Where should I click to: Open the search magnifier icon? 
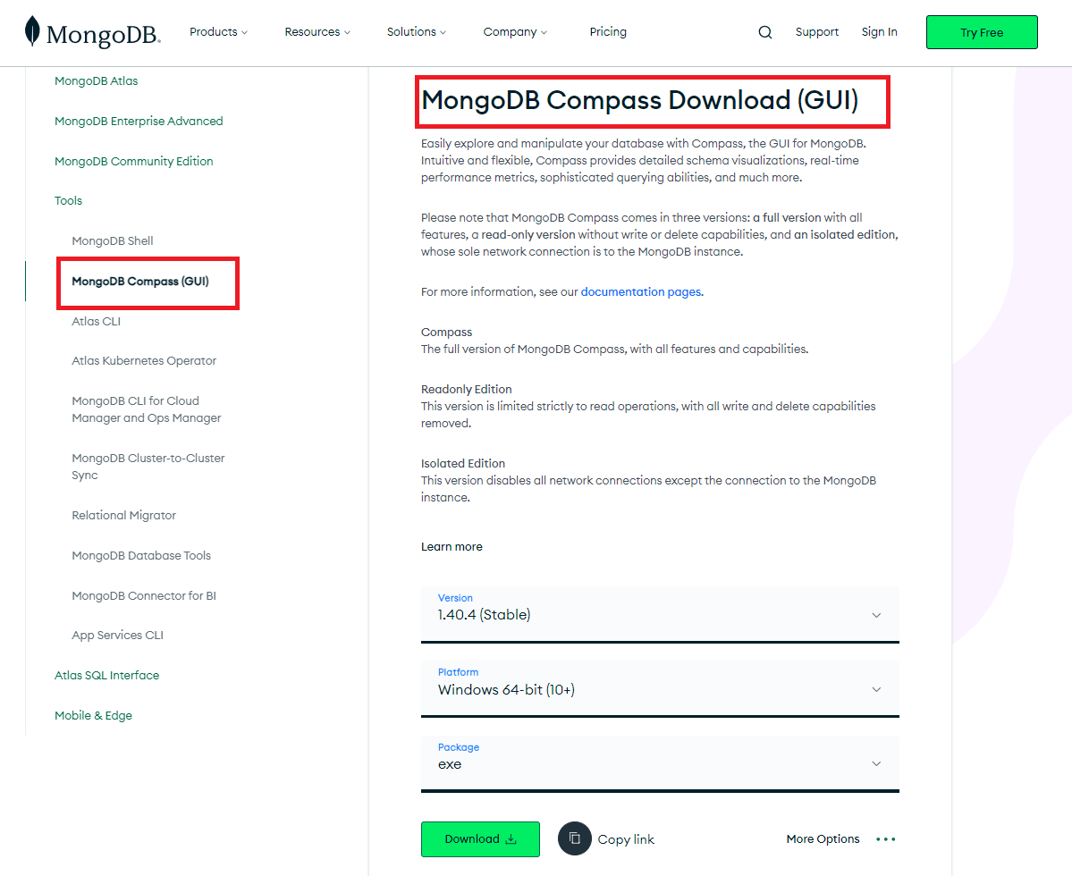pos(765,32)
